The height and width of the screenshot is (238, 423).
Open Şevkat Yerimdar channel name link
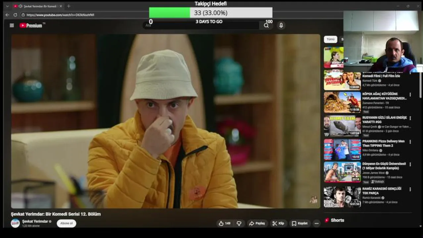pyautogui.click(x=35, y=221)
